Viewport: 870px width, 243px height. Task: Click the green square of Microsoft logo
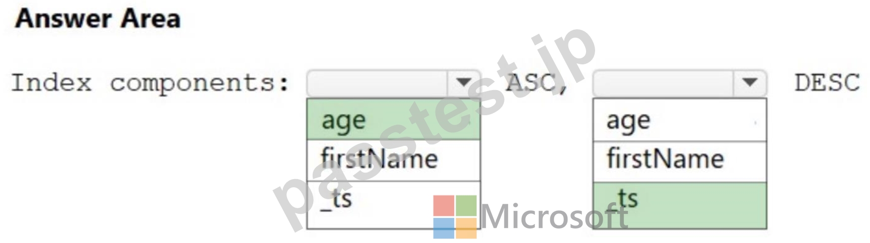pos(466,205)
